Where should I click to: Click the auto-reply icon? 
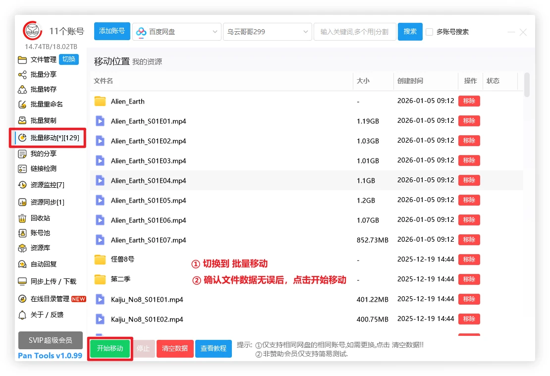point(22,264)
